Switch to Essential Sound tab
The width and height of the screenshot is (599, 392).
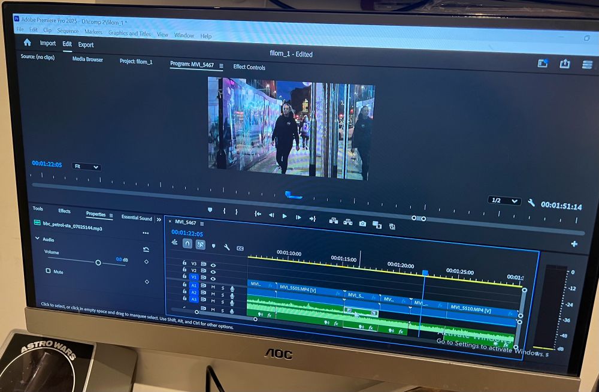click(137, 218)
